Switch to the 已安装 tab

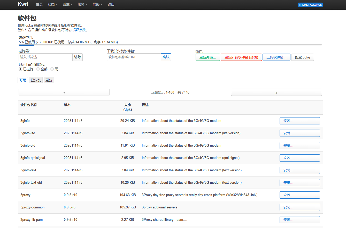(x=36, y=80)
